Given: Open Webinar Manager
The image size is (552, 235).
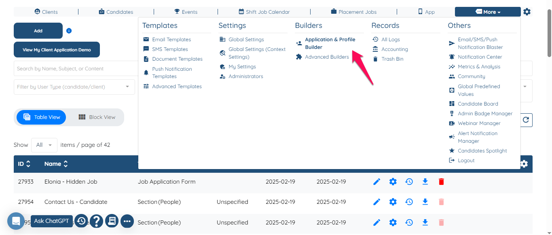Looking at the screenshot, I should [479, 123].
